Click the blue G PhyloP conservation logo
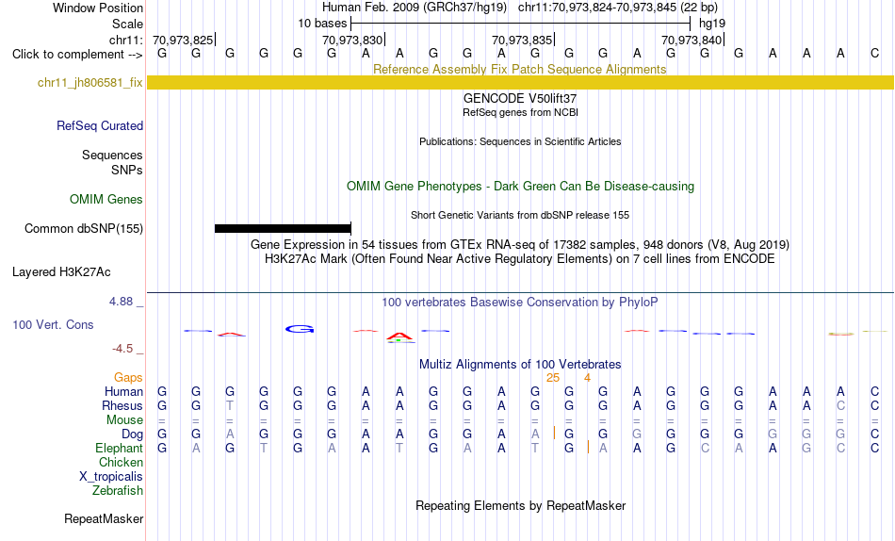 point(300,329)
